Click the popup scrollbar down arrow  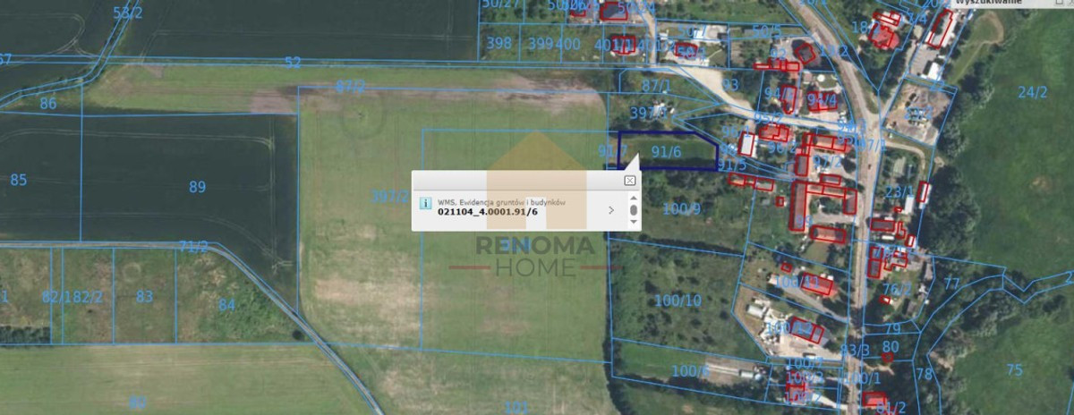pyautogui.click(x=634, y=224)
